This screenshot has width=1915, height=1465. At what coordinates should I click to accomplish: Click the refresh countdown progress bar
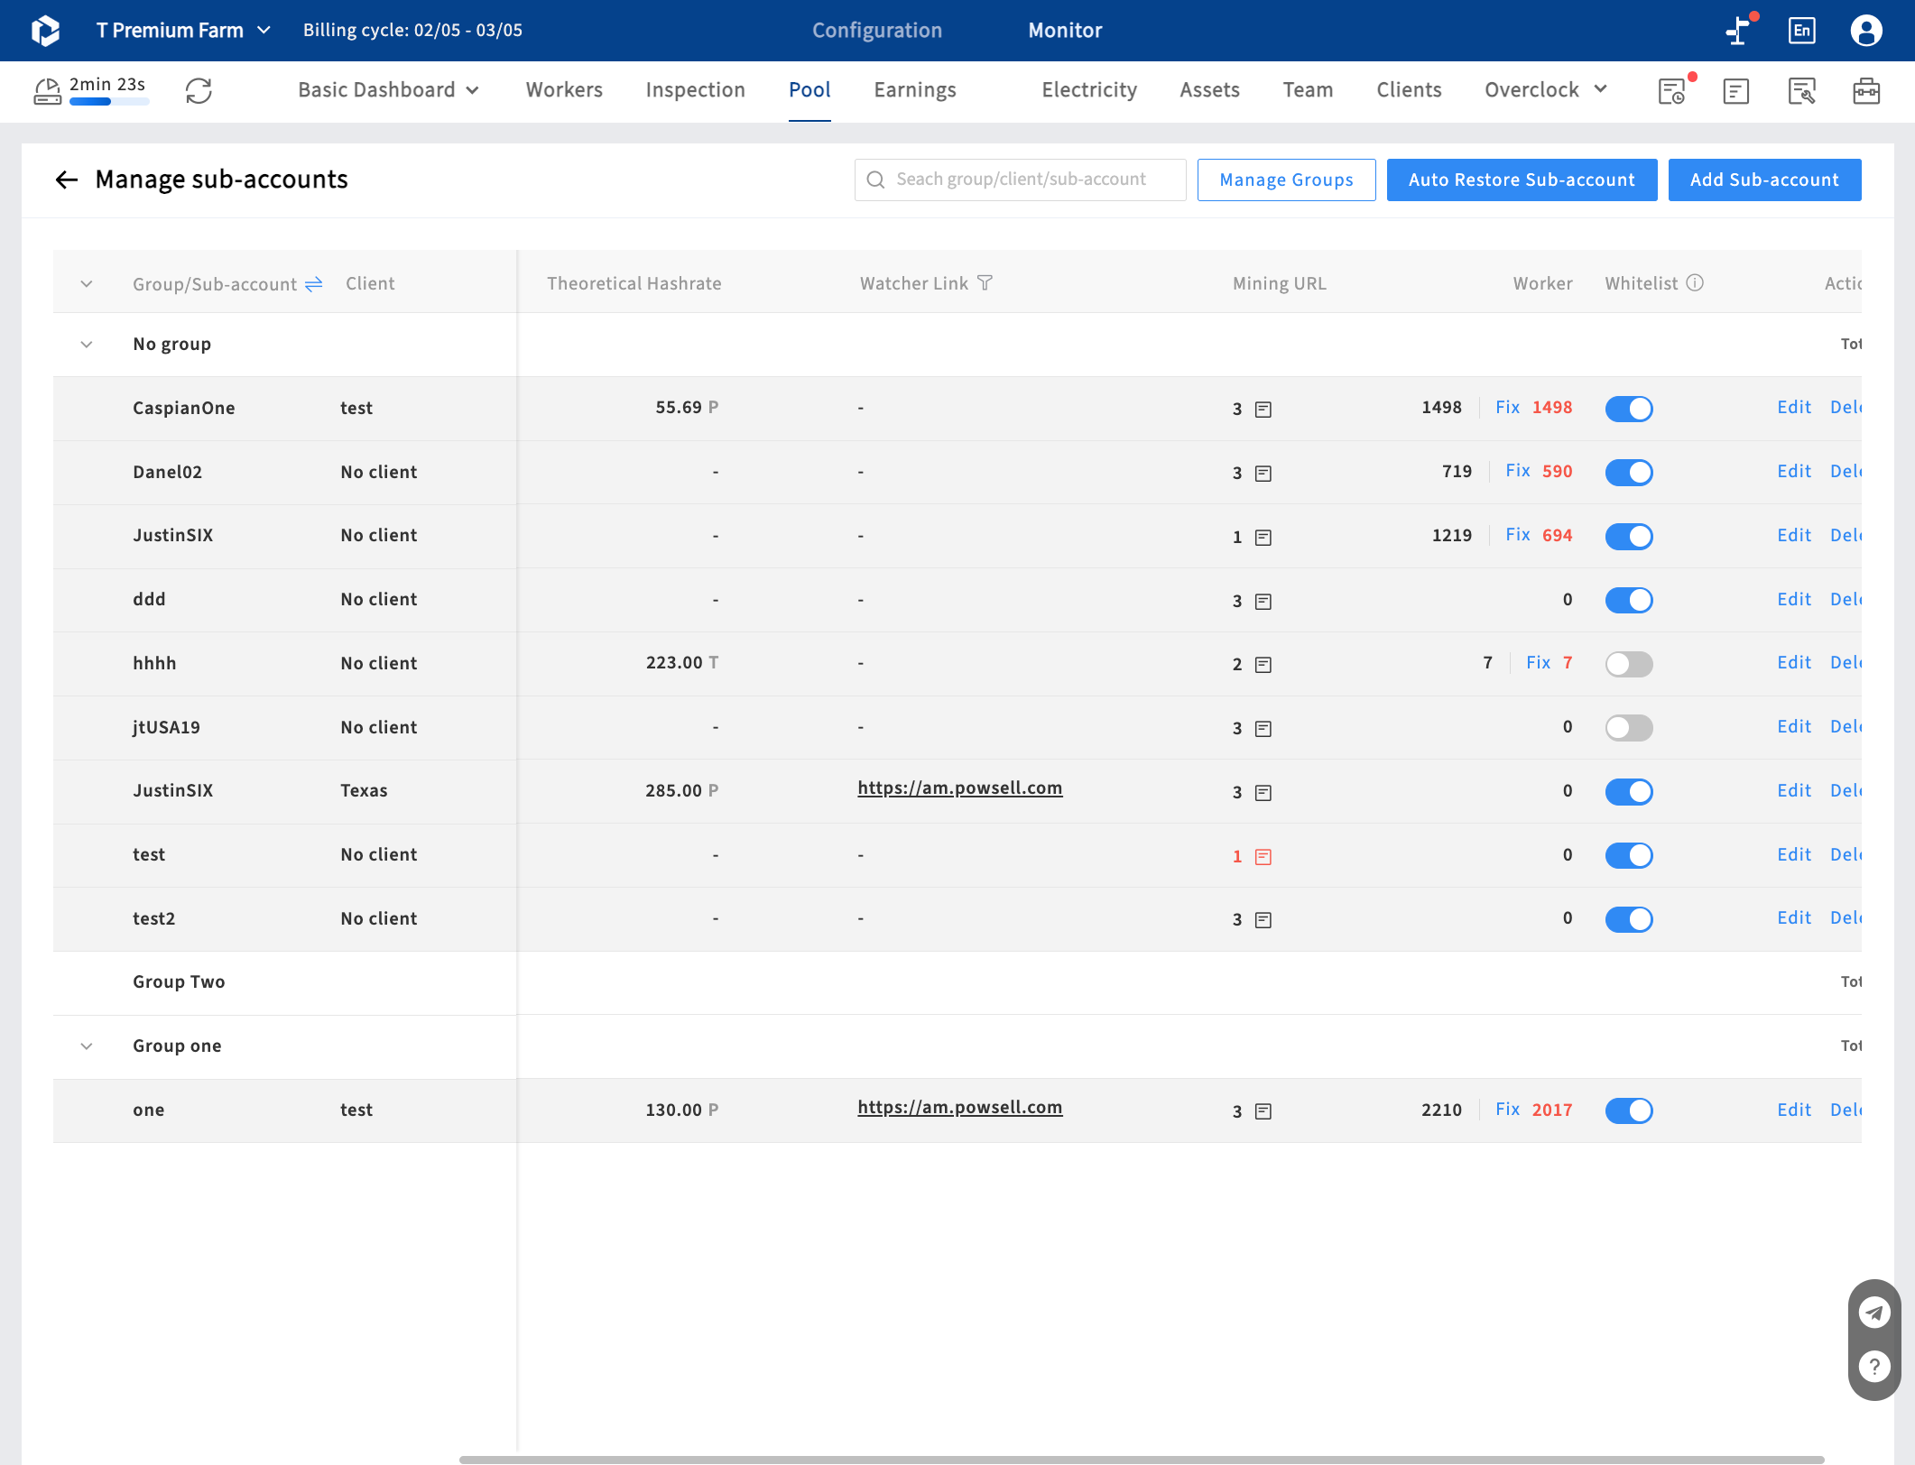[x=109, y=102]
